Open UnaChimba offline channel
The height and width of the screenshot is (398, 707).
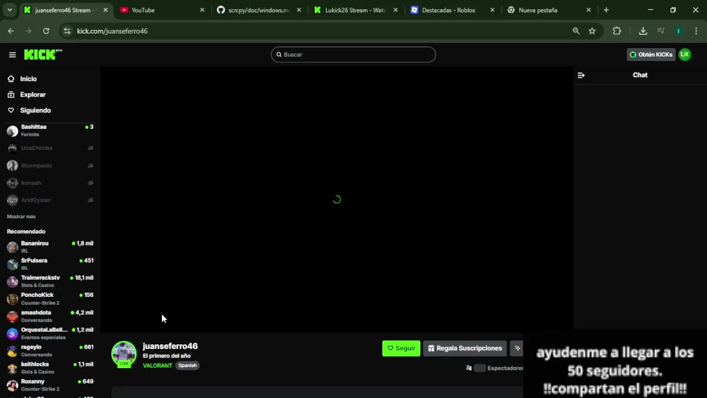50,148
